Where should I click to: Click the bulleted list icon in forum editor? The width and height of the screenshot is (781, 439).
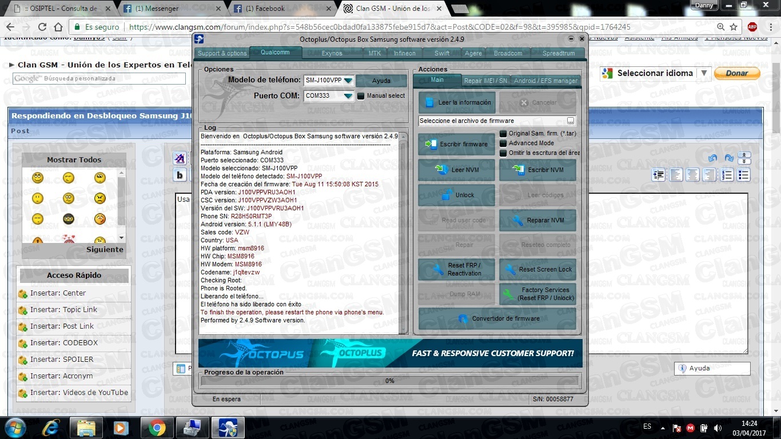(743, 175)
